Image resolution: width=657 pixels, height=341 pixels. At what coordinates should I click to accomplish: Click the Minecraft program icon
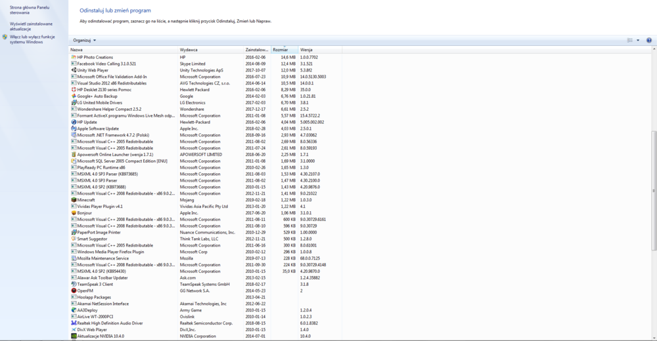tap(74, 200)
